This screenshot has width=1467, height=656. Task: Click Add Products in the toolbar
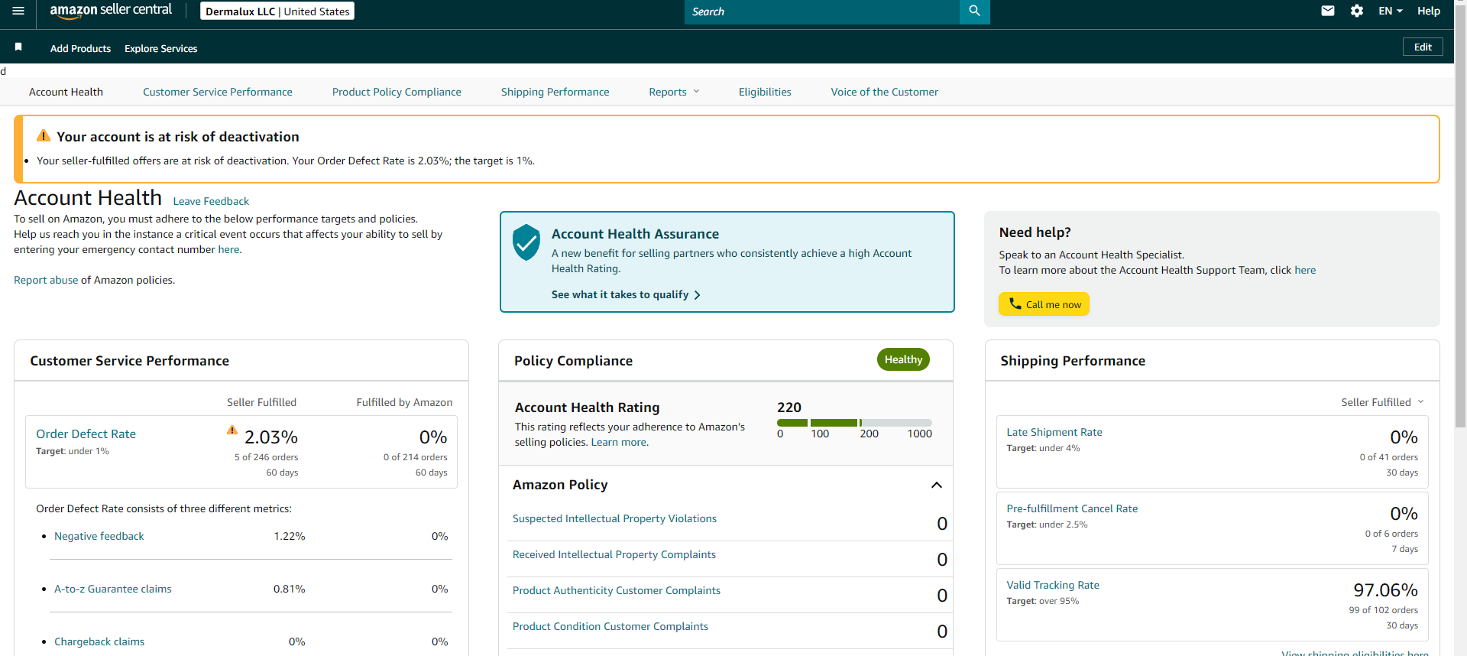[80, 48]
